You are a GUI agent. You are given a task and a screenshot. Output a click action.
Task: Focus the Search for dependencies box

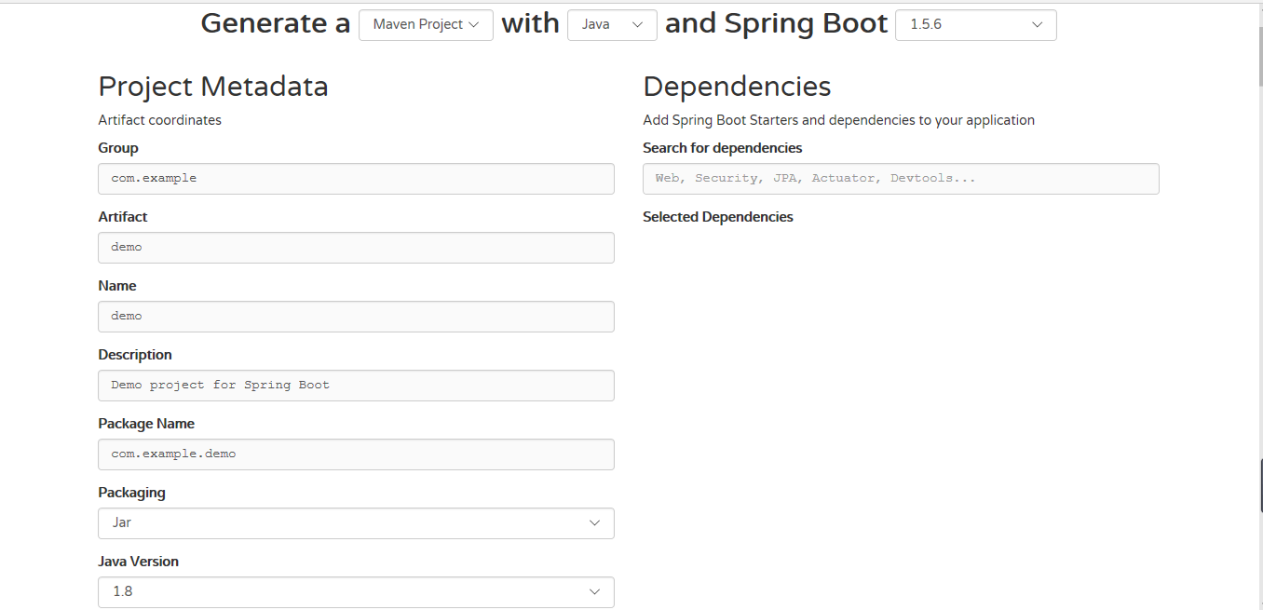pos(900,178)
